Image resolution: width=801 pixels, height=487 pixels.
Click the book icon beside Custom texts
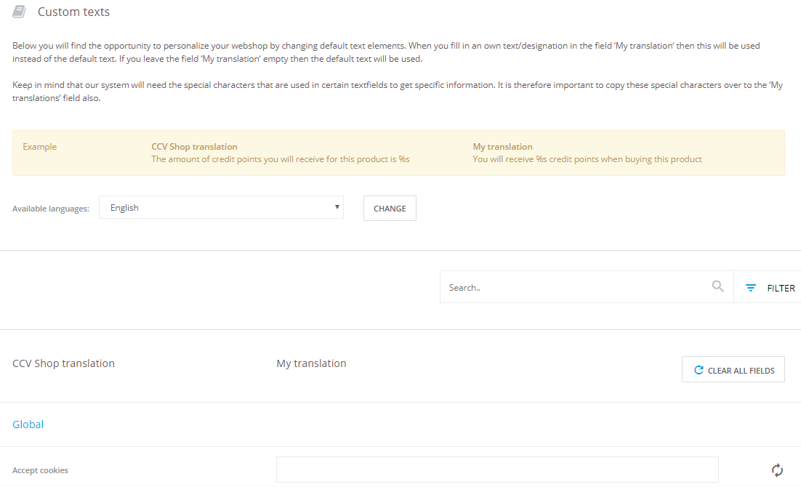point(20,12)
